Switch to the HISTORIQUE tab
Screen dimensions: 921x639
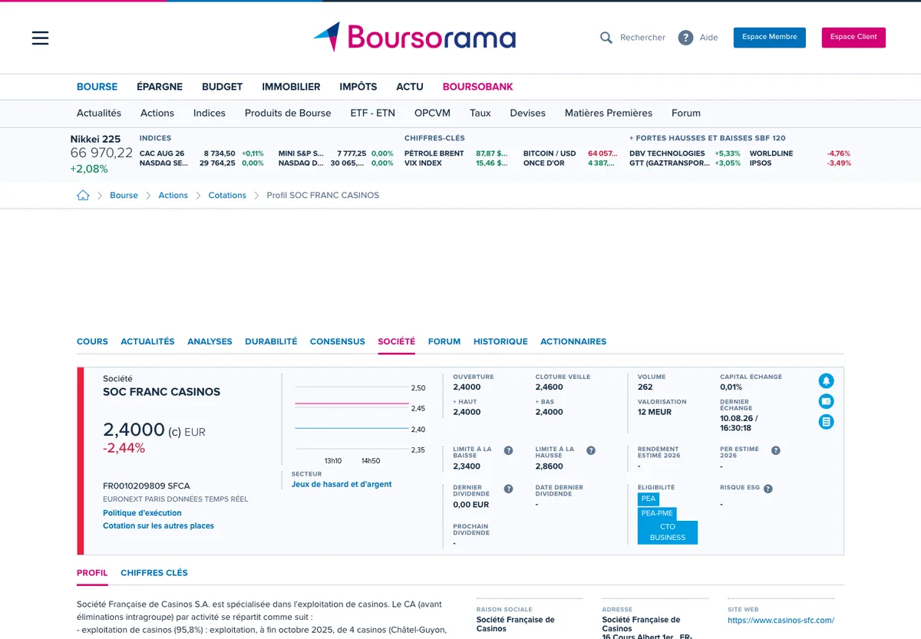point(500,341)
